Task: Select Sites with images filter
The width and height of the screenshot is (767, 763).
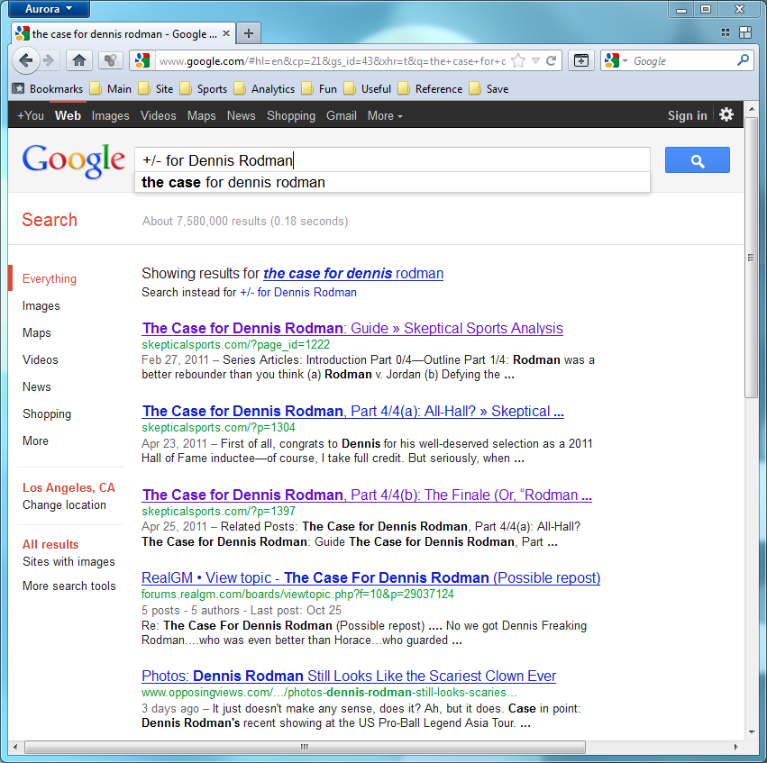Action: click(68, 561)
